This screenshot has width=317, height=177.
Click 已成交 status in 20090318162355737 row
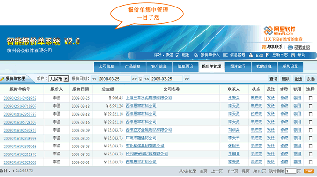point(256,114)
